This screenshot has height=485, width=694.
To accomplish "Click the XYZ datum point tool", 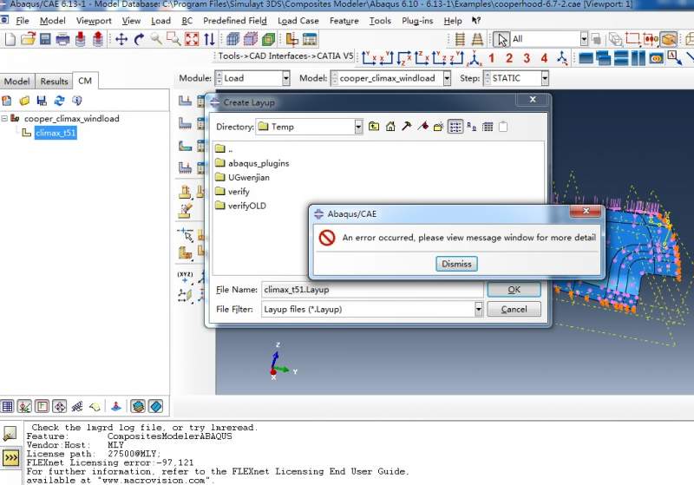I will (x=185, y=277).
